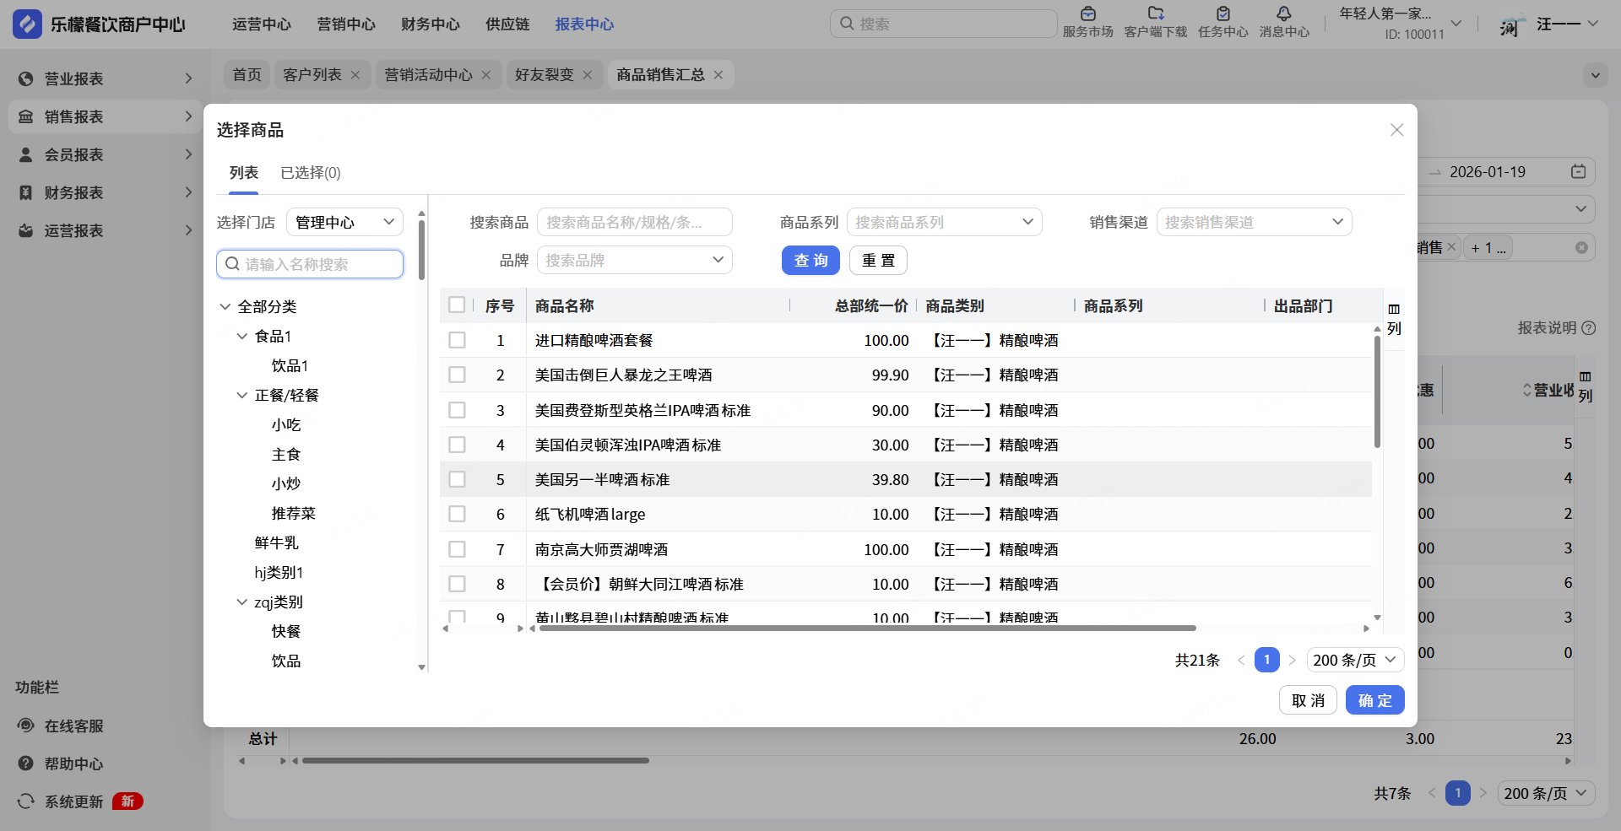
Task: Open 帮助中心 help center icon
Action: point(26,764)
